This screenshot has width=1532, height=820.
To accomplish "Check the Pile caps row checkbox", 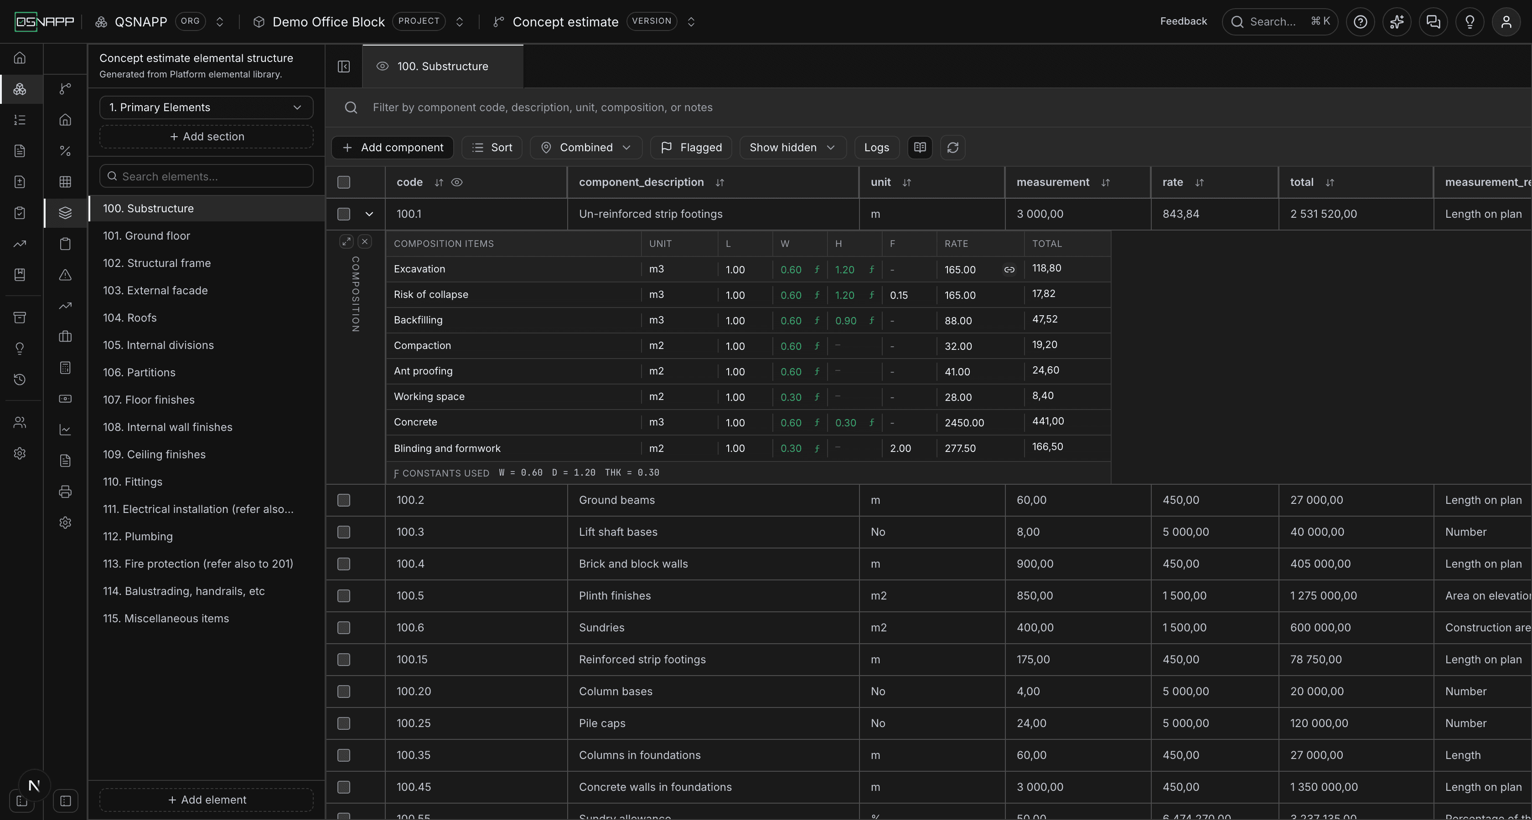I will click(x=344, y=723).
